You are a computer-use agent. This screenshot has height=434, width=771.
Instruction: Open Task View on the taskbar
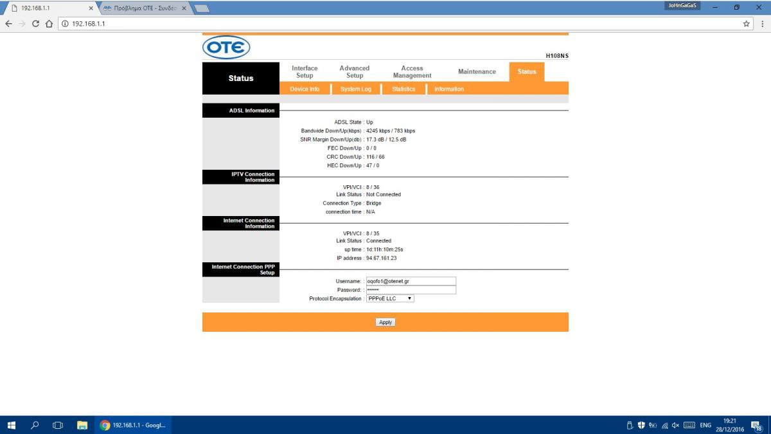coord(58,425)
